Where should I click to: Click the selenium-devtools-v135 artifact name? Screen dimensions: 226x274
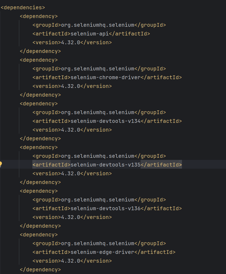click(105, 165)
